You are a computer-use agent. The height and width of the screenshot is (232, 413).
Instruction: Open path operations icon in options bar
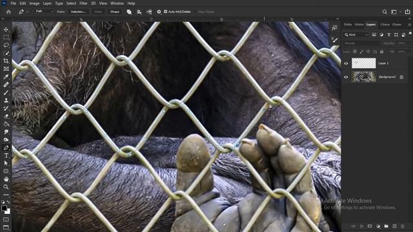129,12
